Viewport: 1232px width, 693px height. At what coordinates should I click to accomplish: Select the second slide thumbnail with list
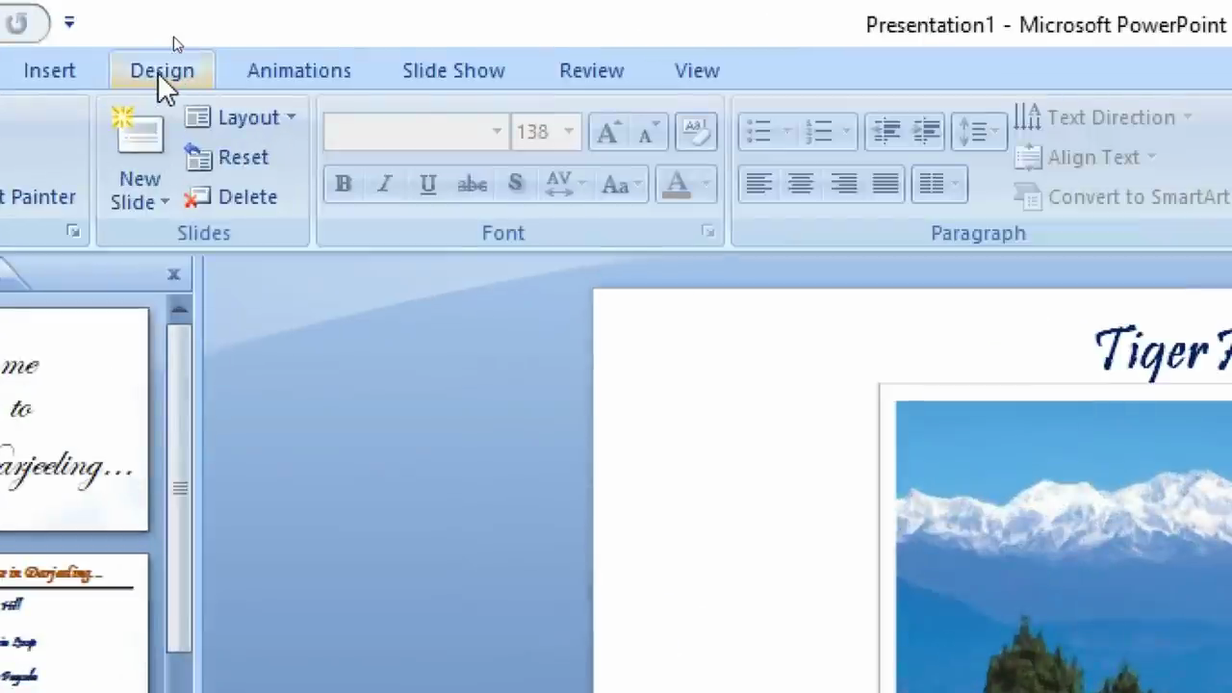74,624
